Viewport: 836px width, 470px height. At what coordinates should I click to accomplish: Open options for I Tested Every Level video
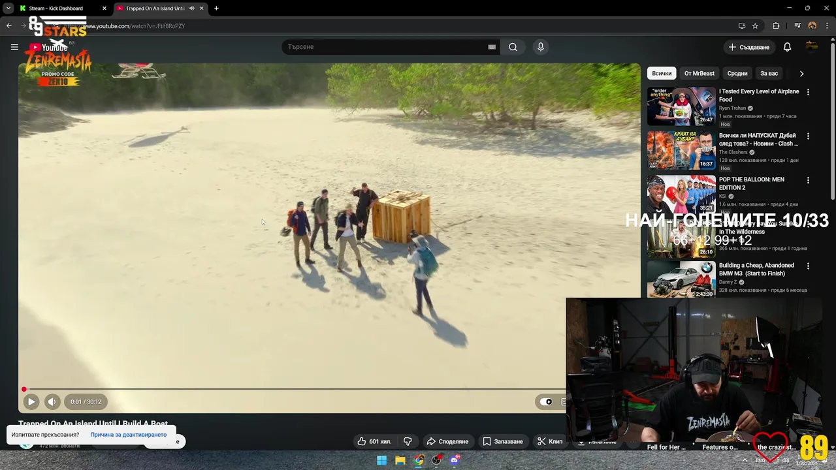[808, 92]
